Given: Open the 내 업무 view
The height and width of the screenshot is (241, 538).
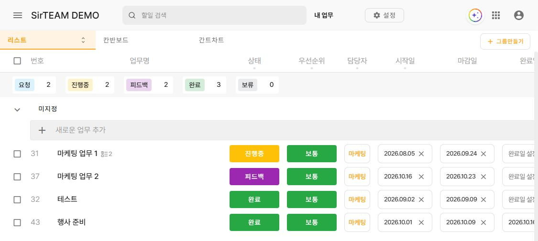Looking at the screenshot, I should click(324, 15).
